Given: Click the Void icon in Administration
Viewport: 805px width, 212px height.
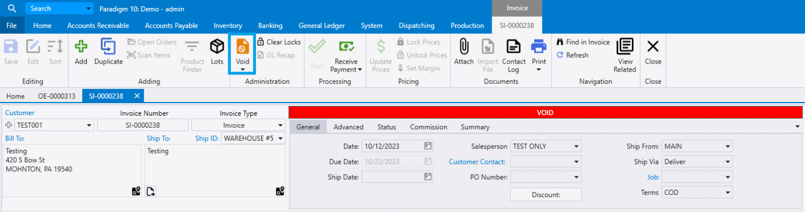Looking at the screenshot, I should pos(242,47).
